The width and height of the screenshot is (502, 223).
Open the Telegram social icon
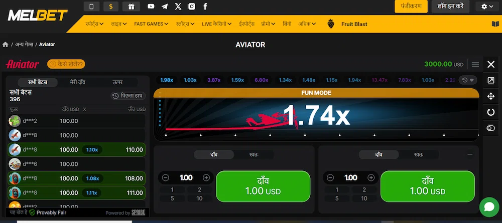click(x=165, y=7)
